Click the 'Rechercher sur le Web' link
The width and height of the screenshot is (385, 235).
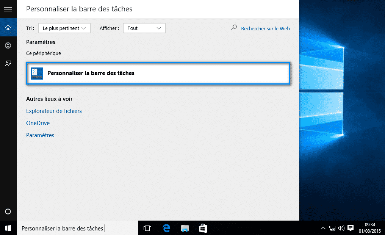click(x=265, y=28)
